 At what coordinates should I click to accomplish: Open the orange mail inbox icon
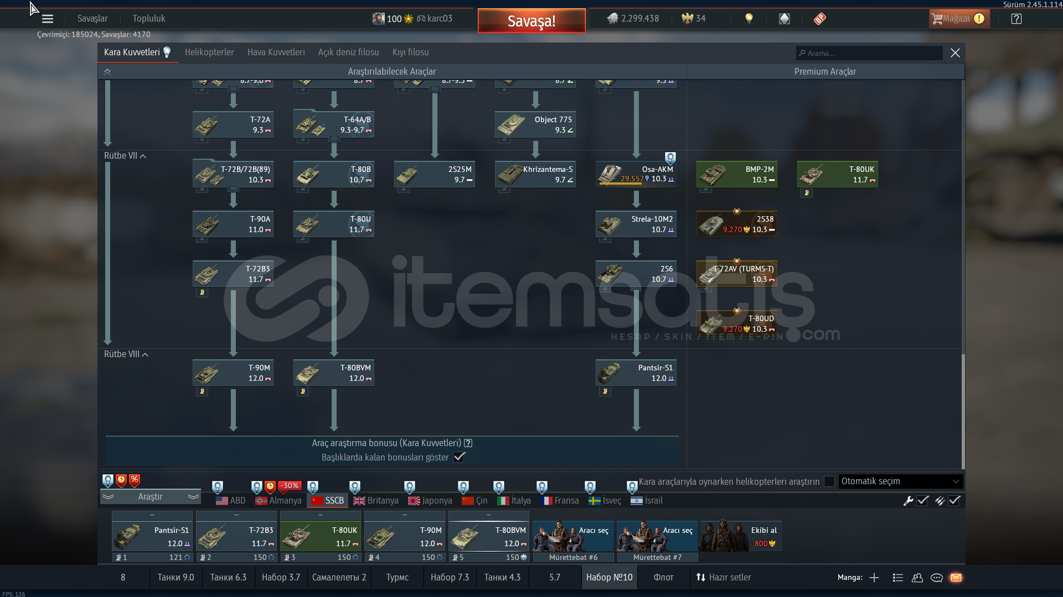[x=956, y=578]
